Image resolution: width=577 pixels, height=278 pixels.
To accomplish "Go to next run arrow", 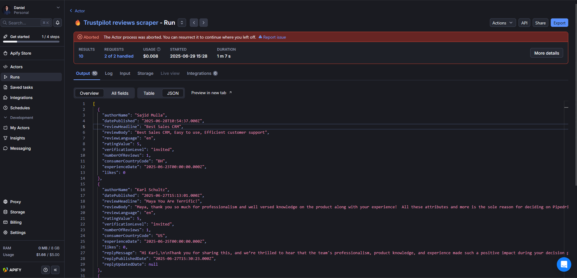I will tap(204, 23).
